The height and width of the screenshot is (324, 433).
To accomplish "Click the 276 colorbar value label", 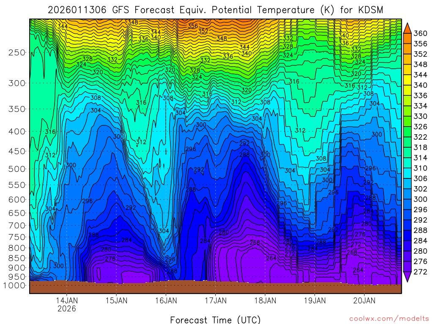I will pos(420,262).
